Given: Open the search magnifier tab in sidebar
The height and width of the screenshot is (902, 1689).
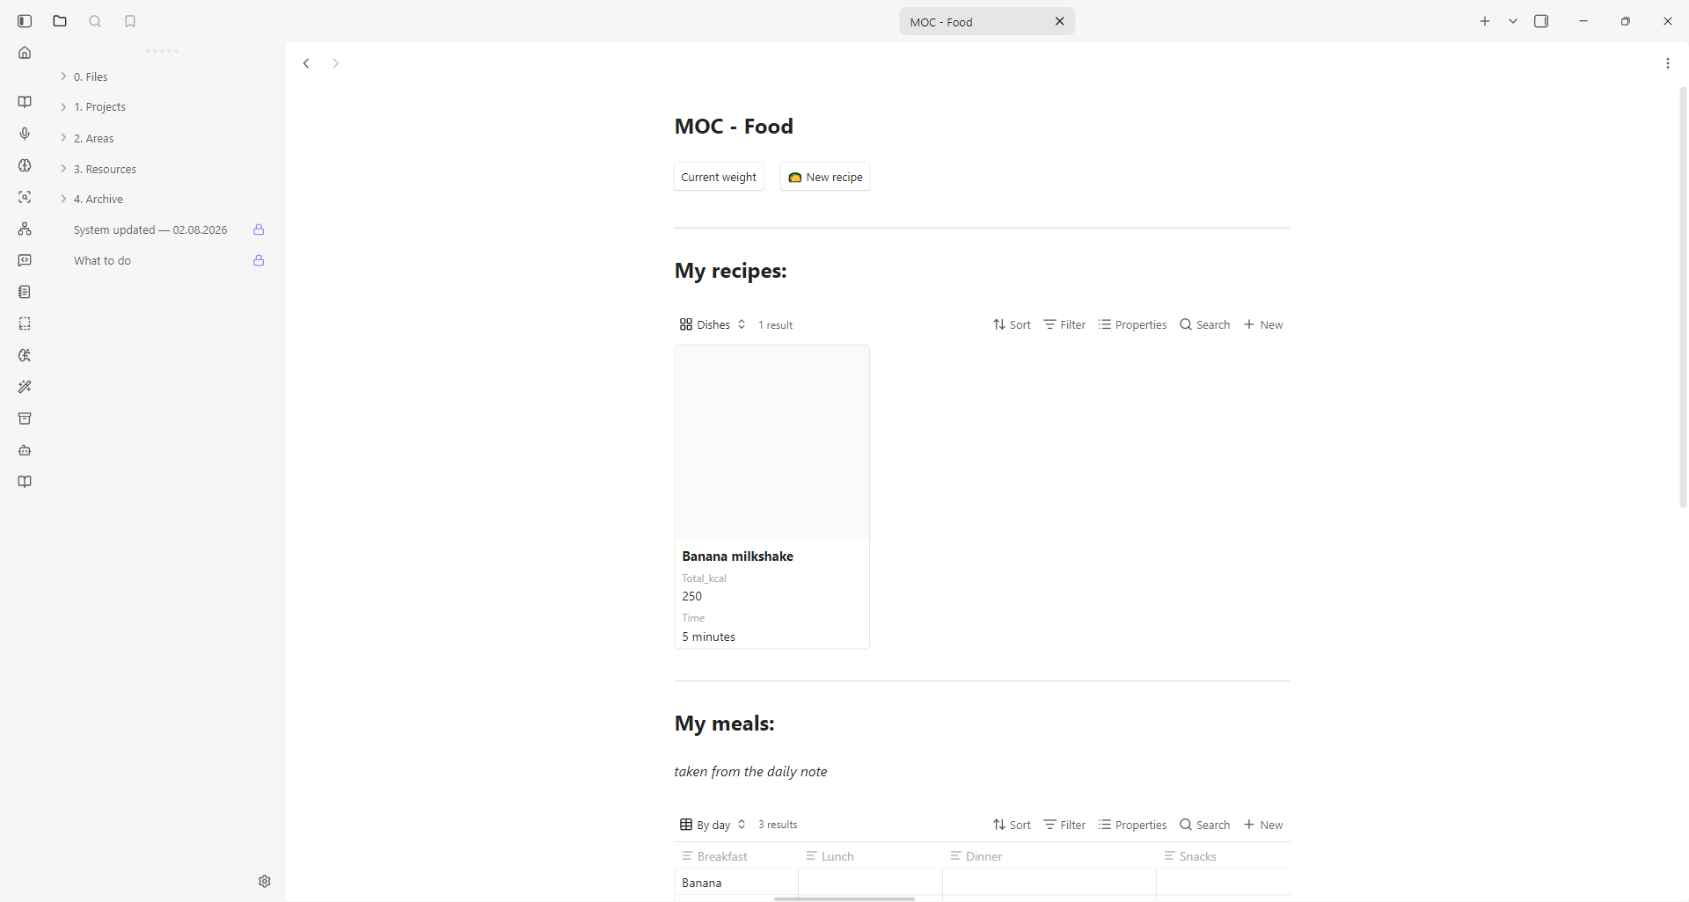Looking at the screenshot, I should 95,21.
